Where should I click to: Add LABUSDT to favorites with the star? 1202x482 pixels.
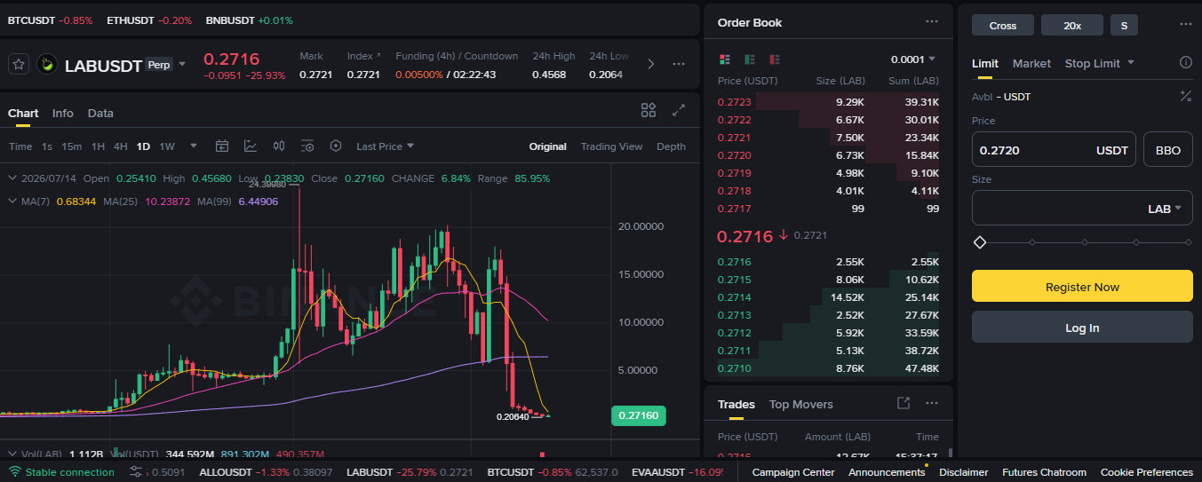click(19, 64)
